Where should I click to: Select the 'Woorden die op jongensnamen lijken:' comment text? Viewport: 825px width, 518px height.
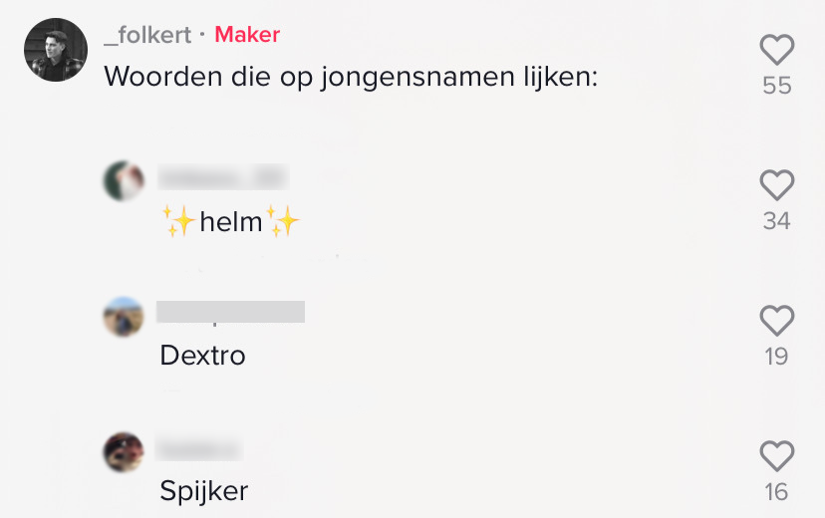click(351, 77)
